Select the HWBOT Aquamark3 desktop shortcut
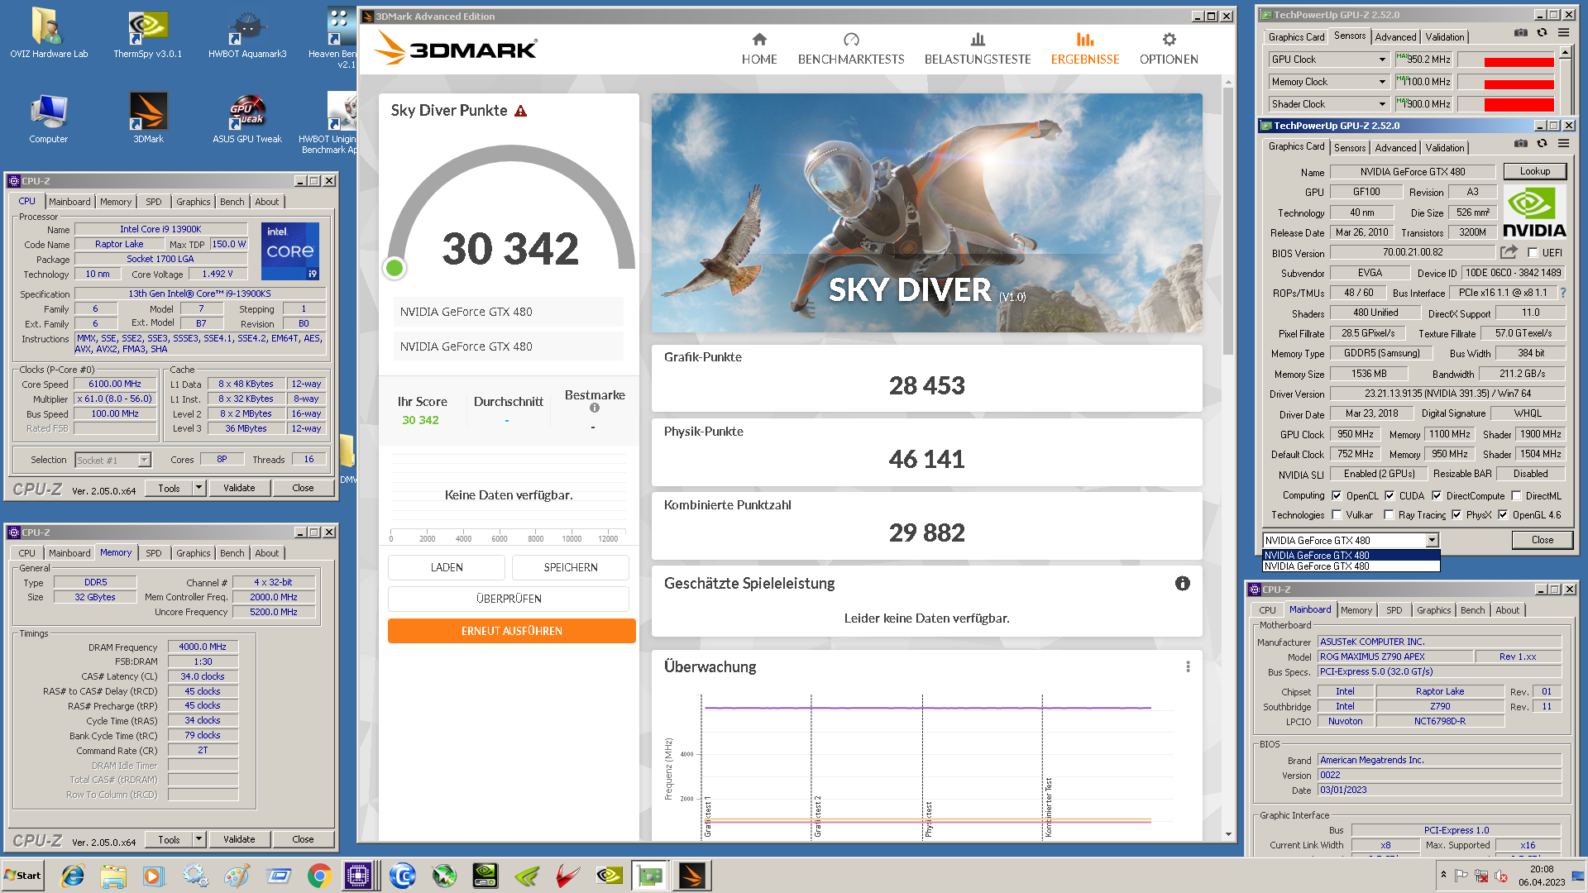Screen dimensions: 1588x893 pos(247,33)
